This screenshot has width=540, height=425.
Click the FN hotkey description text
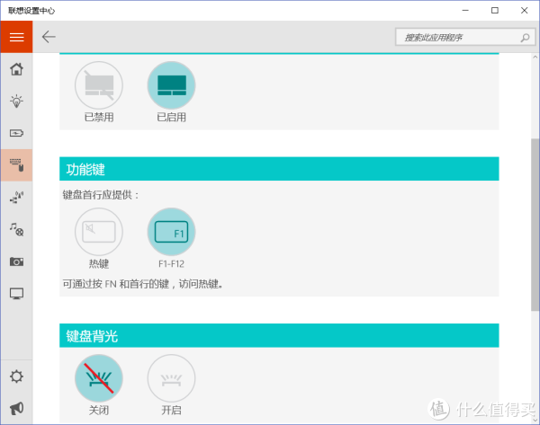pyautogui.click(x=142, y=284)
